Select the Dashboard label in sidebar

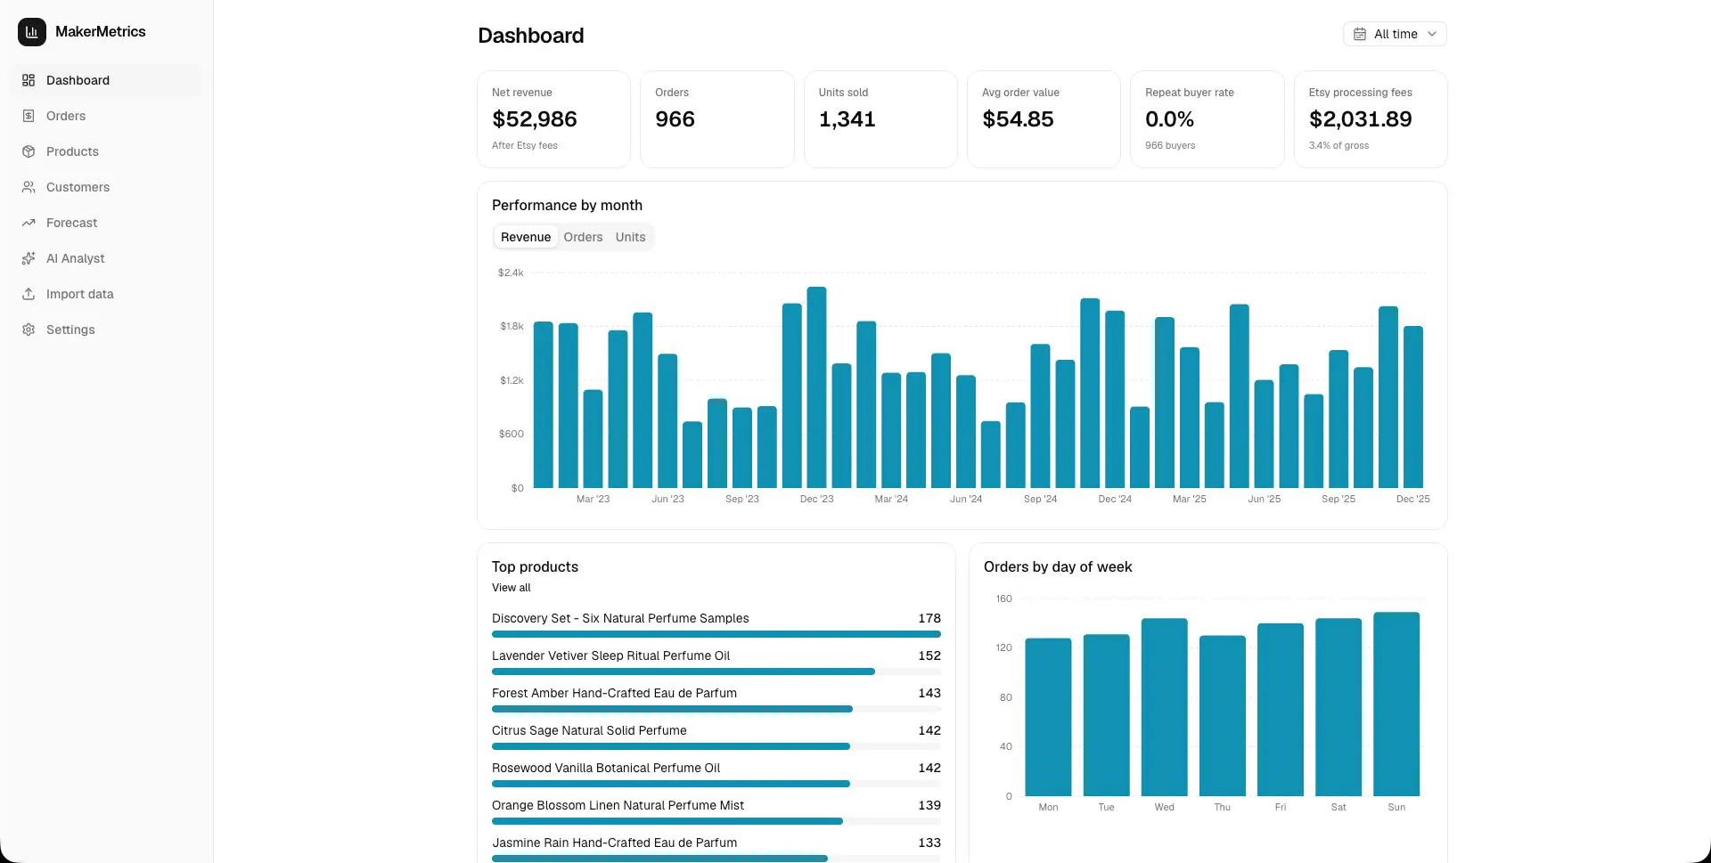coord(78,80)
